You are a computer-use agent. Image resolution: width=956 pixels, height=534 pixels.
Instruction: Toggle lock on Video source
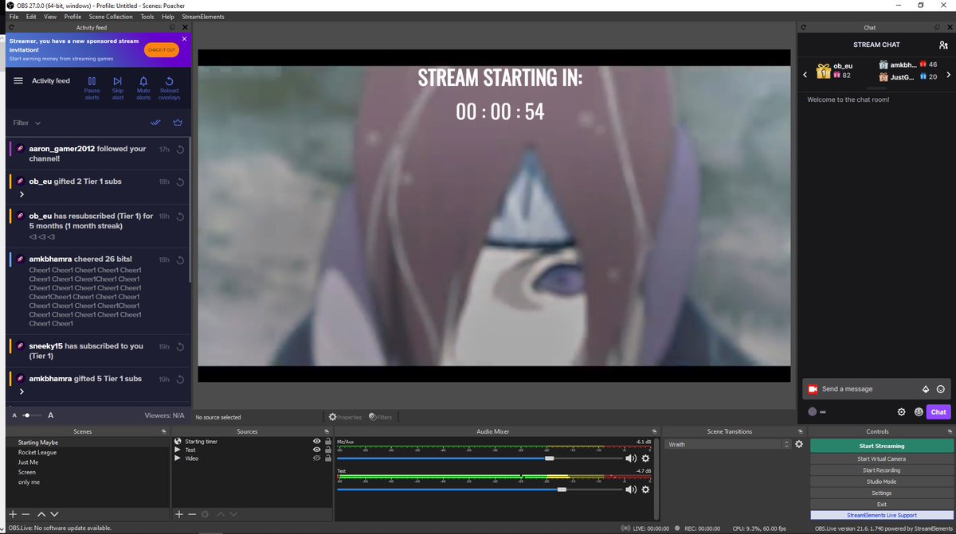click(x=327, y=458)
